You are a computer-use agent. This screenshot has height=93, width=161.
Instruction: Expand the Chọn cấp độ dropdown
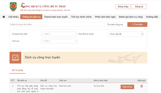tap(126, 34)
